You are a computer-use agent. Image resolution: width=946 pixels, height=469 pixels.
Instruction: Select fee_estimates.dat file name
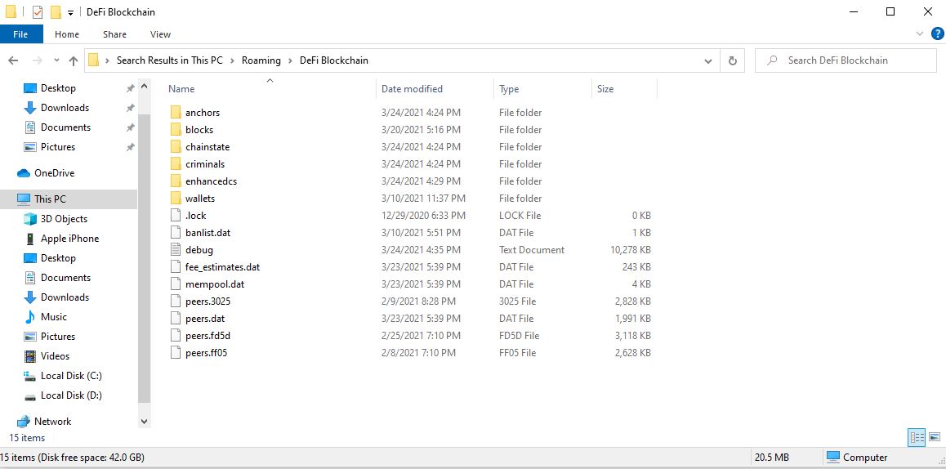(223, 267)
